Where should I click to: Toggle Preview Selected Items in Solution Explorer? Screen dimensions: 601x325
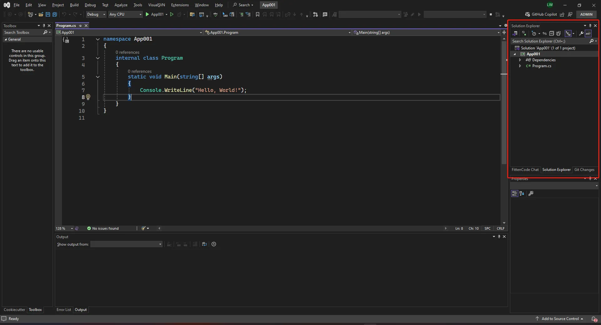tap(588, 33)
